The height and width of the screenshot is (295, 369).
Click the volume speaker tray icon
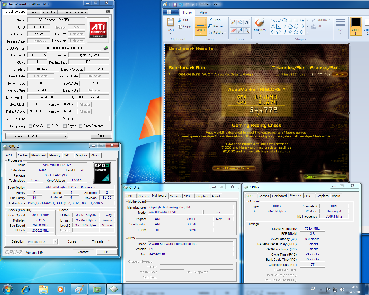point(342,289)
